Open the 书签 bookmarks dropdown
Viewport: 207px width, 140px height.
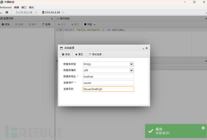pyautogui.click(x=90, y=24)
